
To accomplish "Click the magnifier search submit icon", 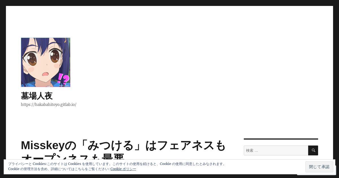I will 313,150.
